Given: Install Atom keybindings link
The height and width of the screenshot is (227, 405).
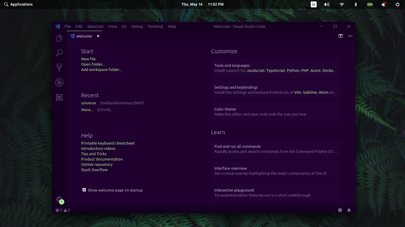Looking at the screenshot, I should [323, 92].
